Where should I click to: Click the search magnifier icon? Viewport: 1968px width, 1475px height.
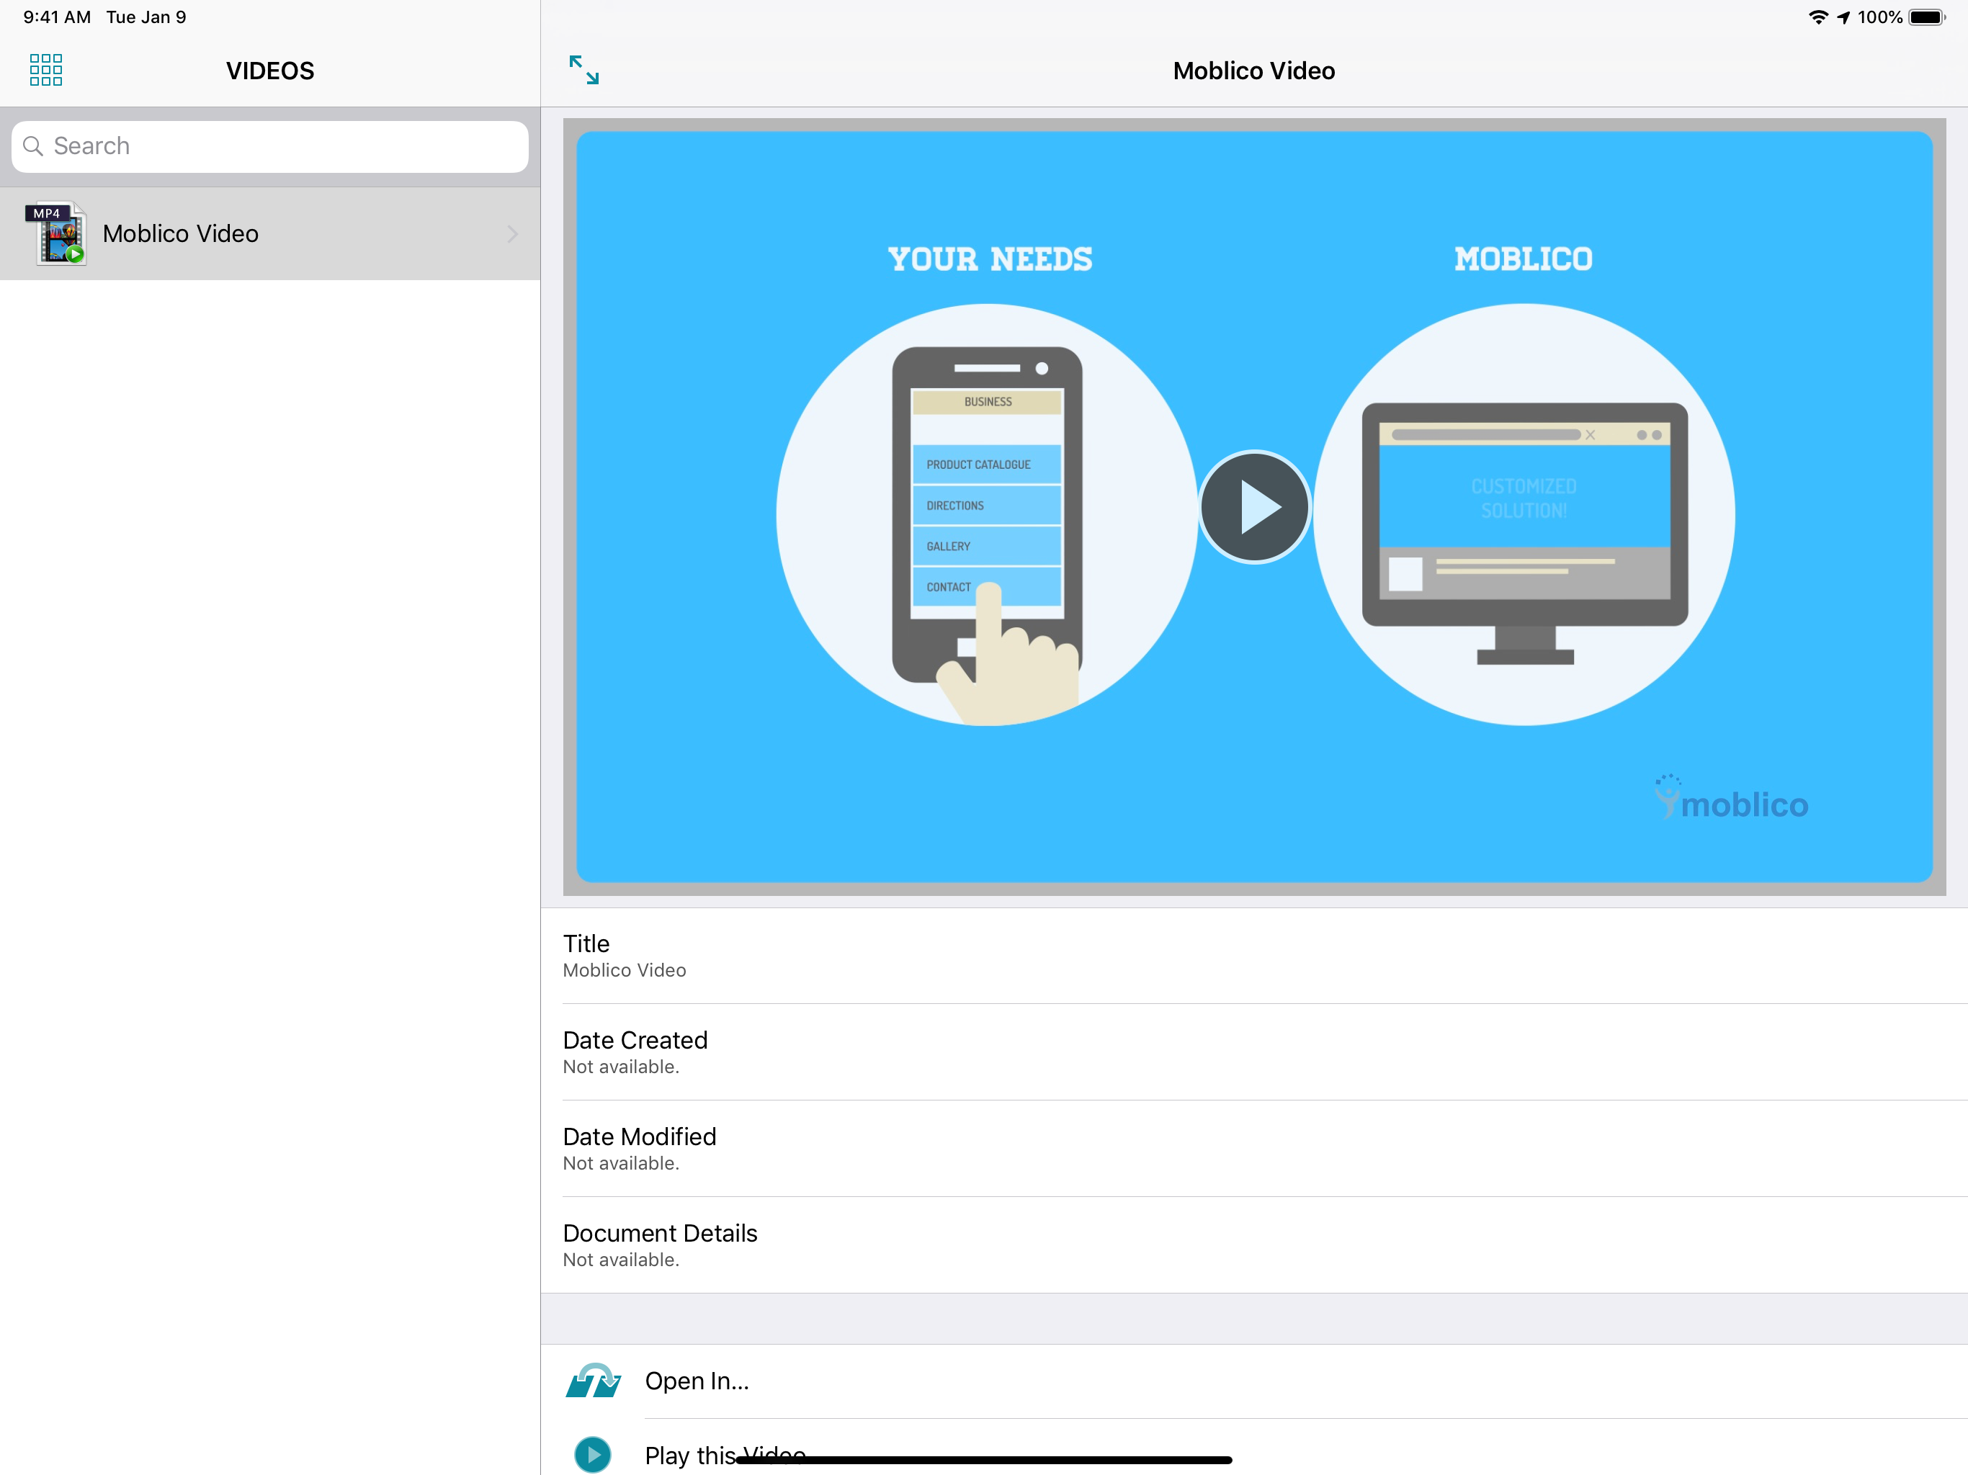pyautogui.click(x=33, y=146)
